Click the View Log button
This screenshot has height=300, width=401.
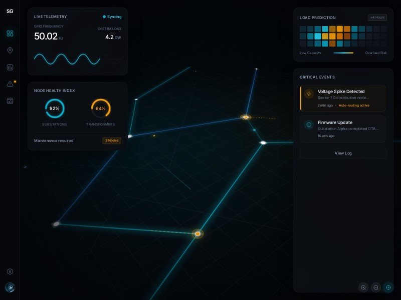pos(343,153)
